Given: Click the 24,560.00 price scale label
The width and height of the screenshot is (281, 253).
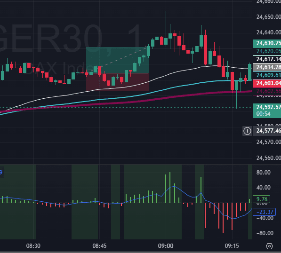Looking at the screenshot, I should coord(268,158).
